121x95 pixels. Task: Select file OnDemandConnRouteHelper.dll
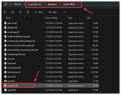pyautogui.click(x=21, y=41)
